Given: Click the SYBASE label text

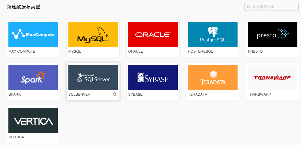Looking at the screenshot, I should [135, 94].
